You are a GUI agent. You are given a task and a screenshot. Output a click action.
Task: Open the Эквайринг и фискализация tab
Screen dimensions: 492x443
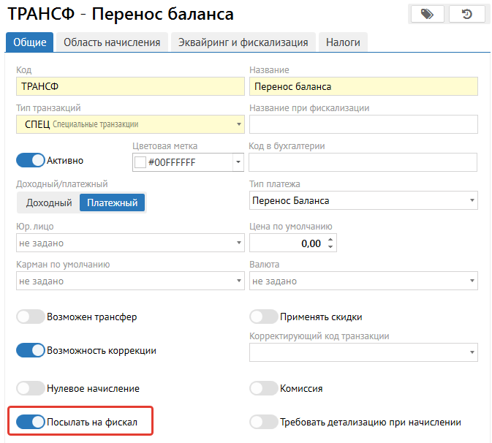[244, 42]
